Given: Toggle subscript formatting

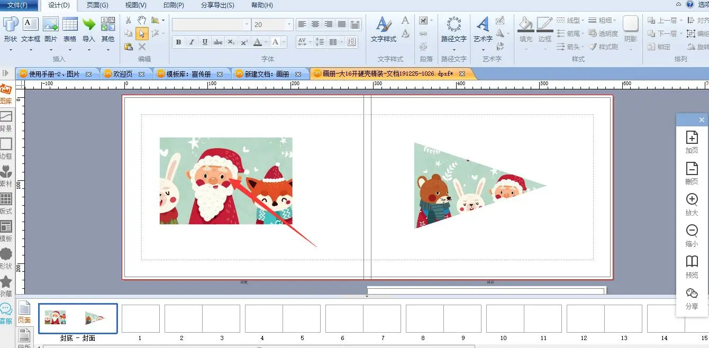Looking at the screenshot, I should [x=231, y=42].
